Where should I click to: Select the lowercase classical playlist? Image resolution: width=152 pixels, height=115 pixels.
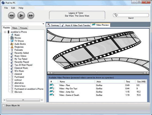click(x=18, y=74)
